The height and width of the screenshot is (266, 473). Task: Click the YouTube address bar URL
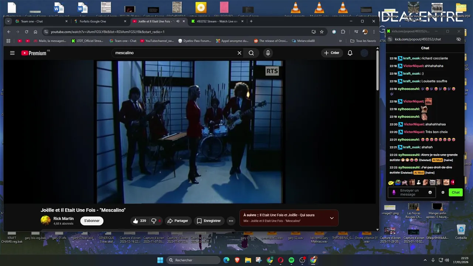point(108,32)
